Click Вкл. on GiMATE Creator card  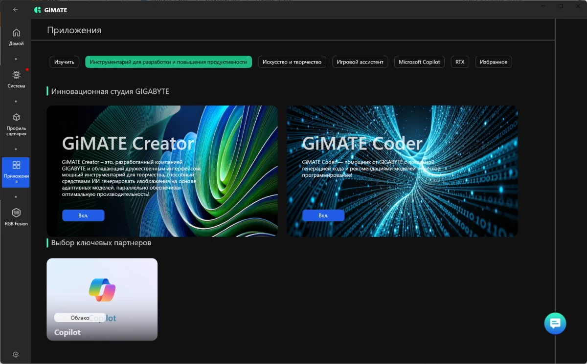tap(83, 215)
